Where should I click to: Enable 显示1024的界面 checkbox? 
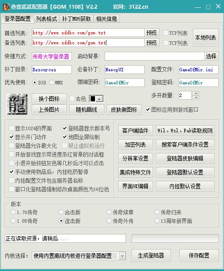[x=11, y=128]
